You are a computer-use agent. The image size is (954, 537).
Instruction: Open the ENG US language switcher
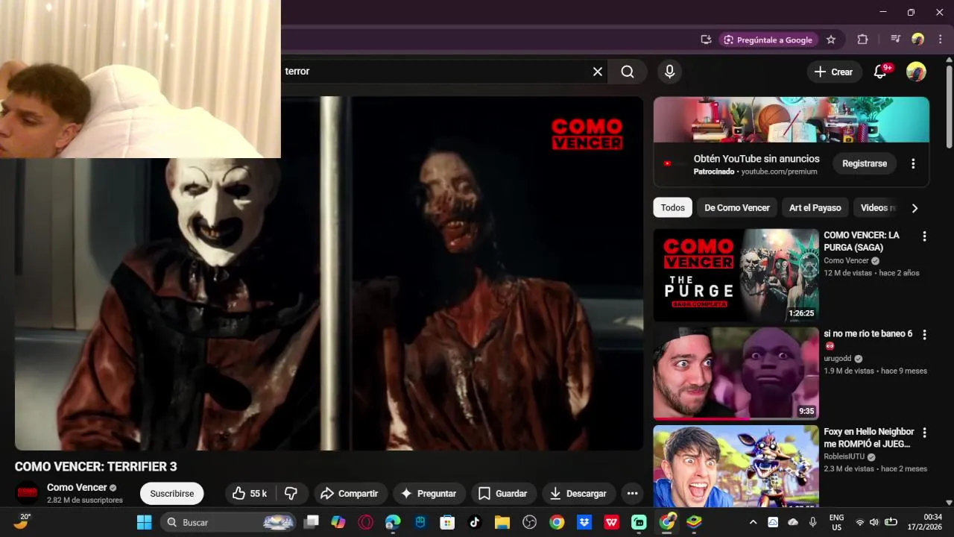[836, 522]
